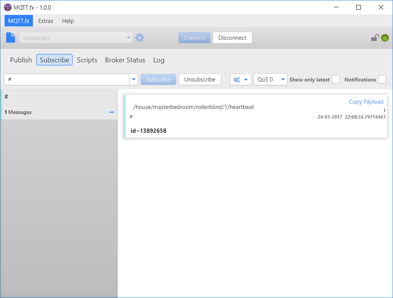This screenshot has width=393, height=298.
Task: Open the QoS 0 dropdown
Action: coord(270,80)
